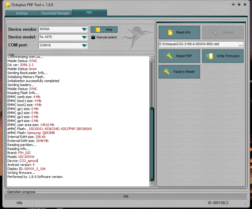The width and height of the screenshot is (252, 209).
Task: Click log line 'Device: CO2_sprout'
Action: (x=22, y=161)
